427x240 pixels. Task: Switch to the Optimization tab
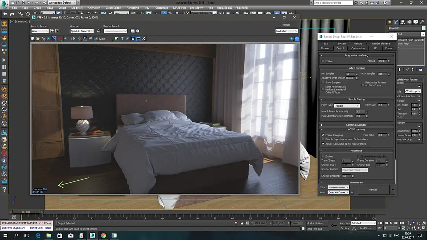coord(358,48)
